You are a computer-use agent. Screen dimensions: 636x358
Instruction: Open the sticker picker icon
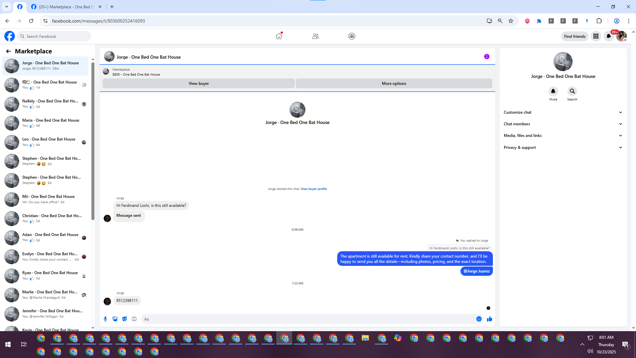(125, 319)
